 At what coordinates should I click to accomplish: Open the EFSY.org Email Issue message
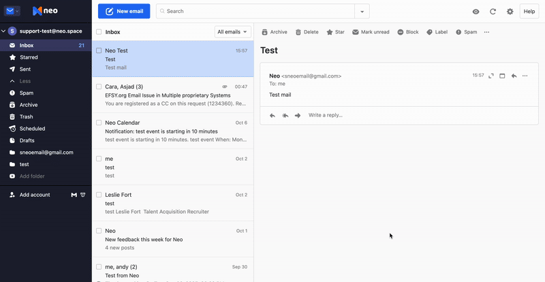(173, 95)
